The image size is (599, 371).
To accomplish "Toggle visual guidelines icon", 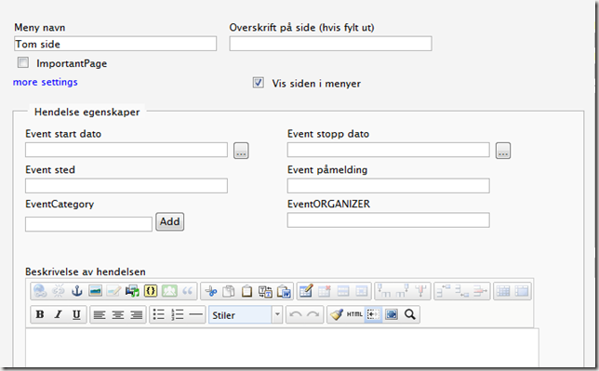I will tap(373, 314).
